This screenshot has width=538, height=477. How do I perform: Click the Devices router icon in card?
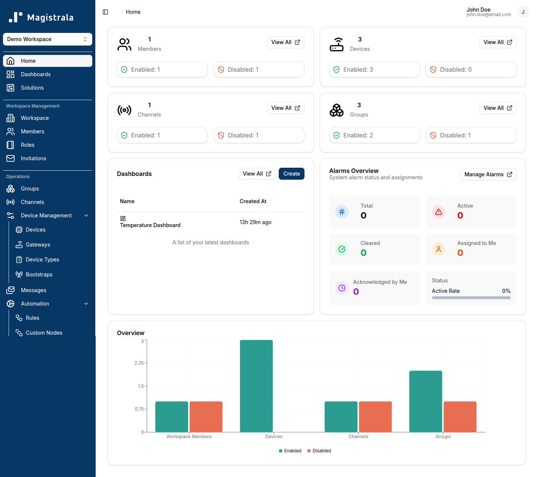click(337, 44)
